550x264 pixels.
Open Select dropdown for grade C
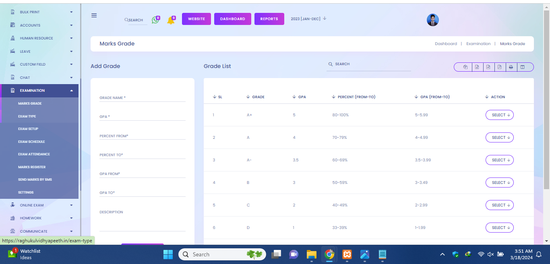click(499, 205)
